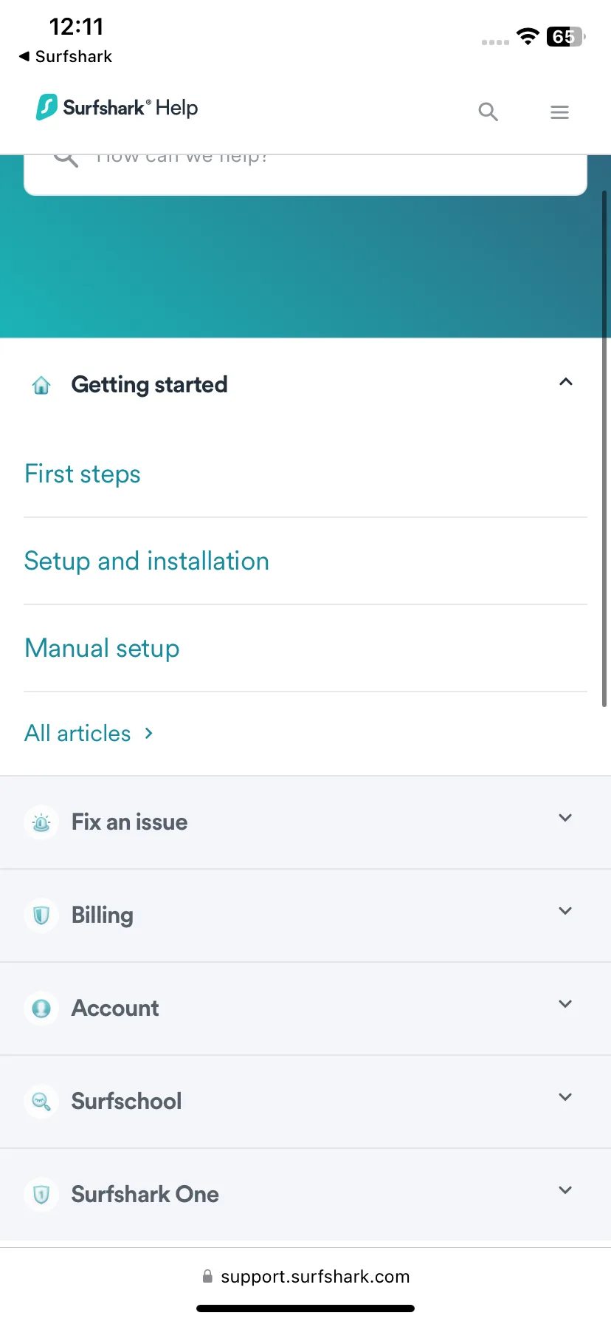Tap the Surfshark Help logo

click(x=117, y=108)
